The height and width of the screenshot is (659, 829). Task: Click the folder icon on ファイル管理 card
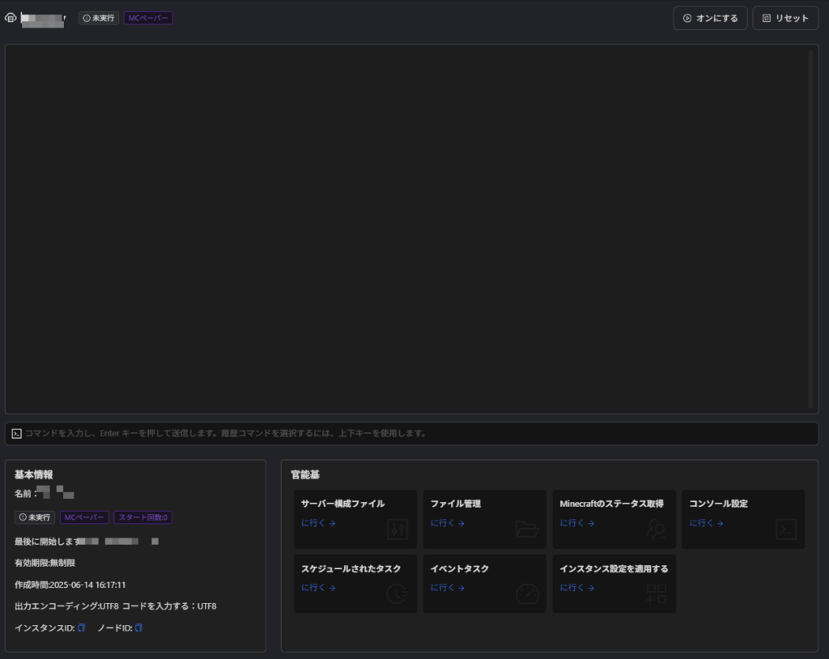[527, 529]
